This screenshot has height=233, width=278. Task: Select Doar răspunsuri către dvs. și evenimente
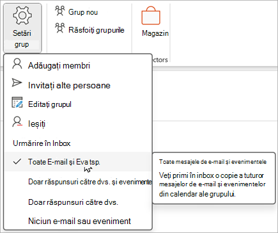click(78, 182)
